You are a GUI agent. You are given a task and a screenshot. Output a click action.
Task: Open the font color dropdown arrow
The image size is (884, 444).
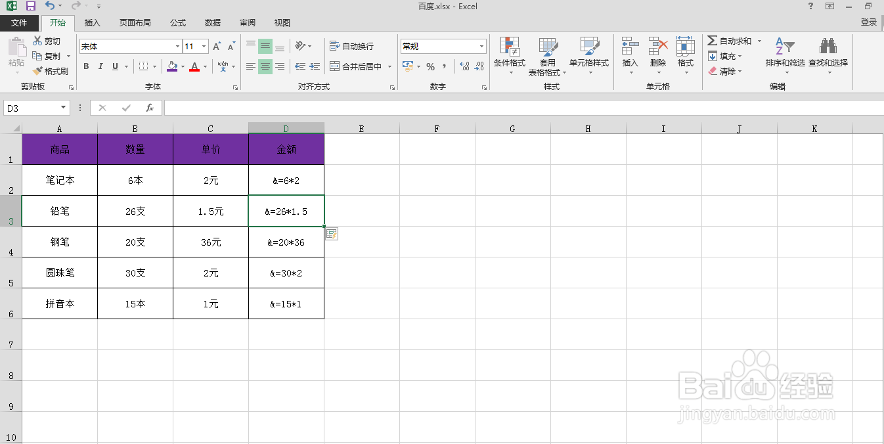click(205, 66)
